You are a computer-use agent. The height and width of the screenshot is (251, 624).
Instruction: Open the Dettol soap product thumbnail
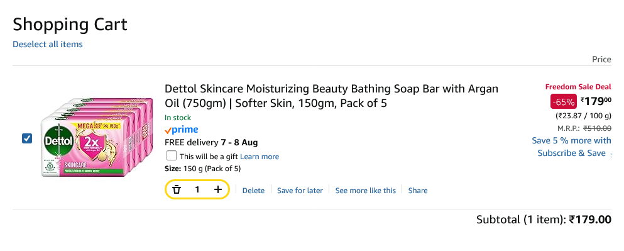click(x=97, y=137)
